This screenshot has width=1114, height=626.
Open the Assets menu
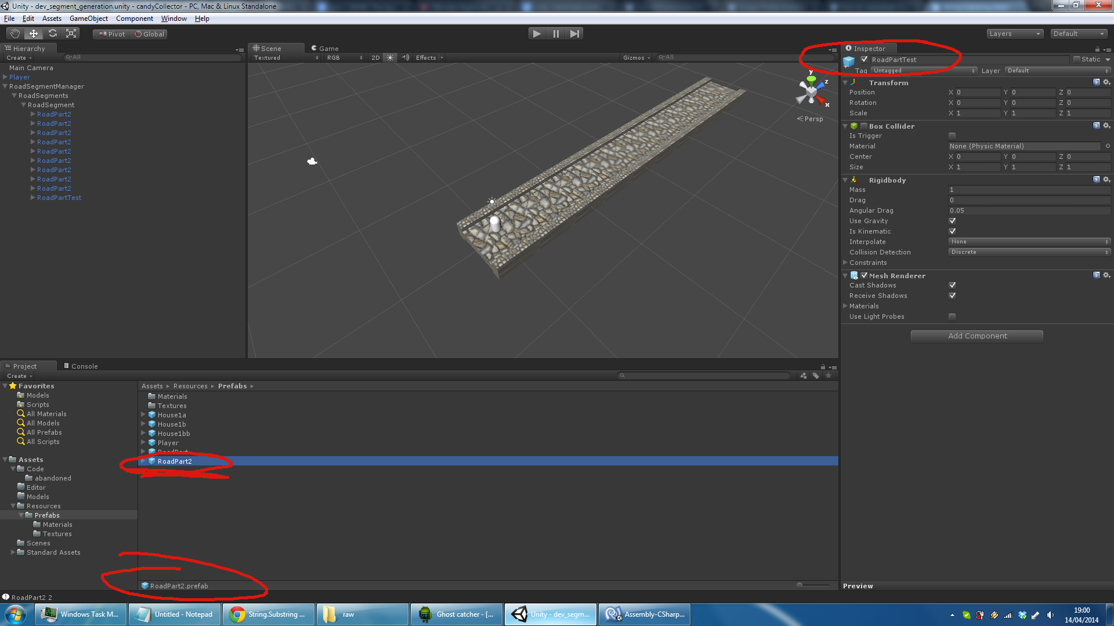point(52,19)
